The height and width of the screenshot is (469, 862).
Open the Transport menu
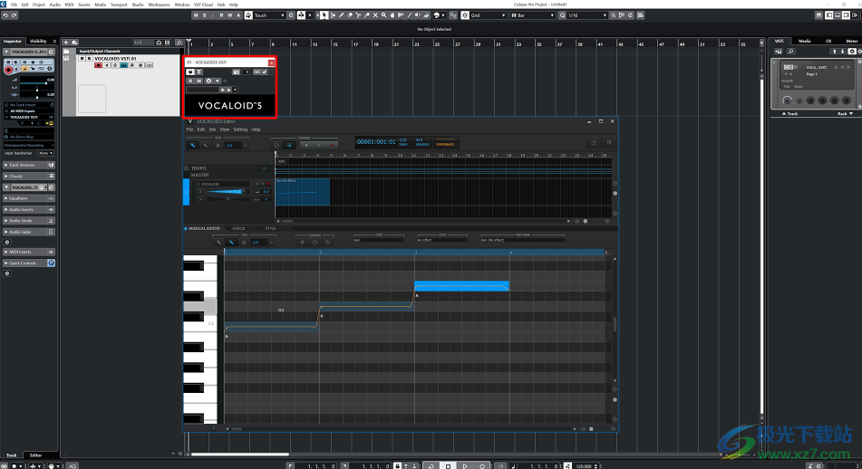click(118, 5)
